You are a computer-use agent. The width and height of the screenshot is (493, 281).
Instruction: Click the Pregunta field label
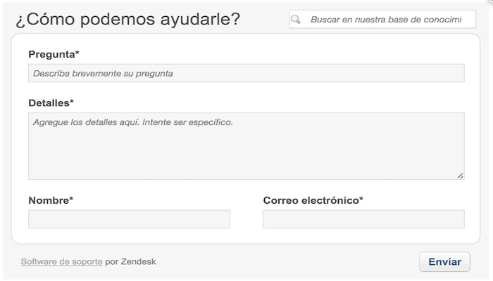click(x=54, y=54)
